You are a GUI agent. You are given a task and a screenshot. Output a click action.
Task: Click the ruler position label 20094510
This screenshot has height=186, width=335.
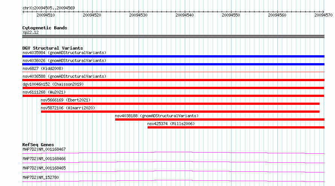[46, 15]
